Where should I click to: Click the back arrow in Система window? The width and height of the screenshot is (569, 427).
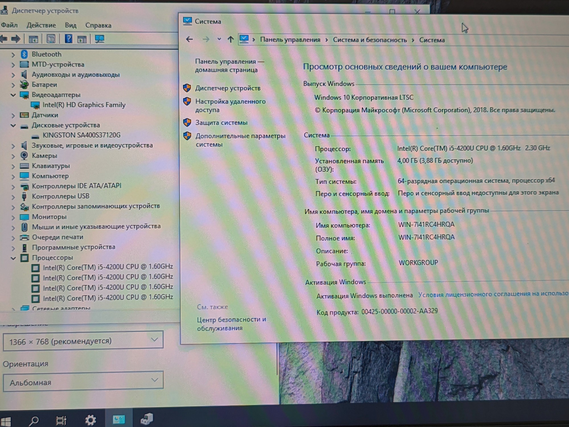pos(189,39)
